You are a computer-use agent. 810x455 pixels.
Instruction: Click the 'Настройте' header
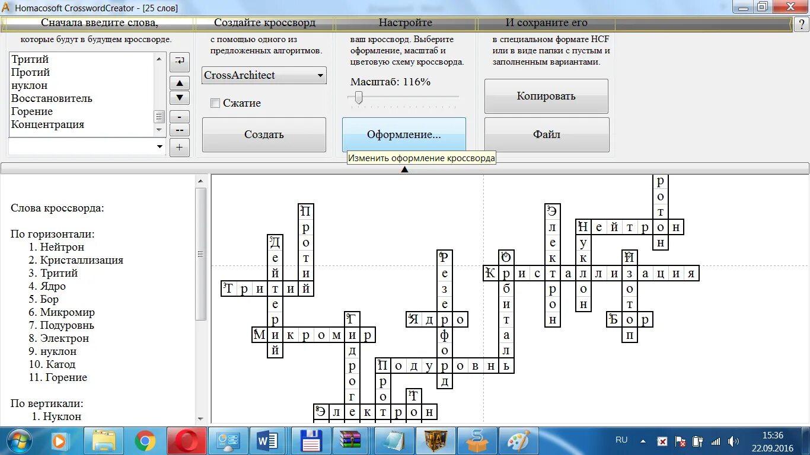(x=406, y=23)
